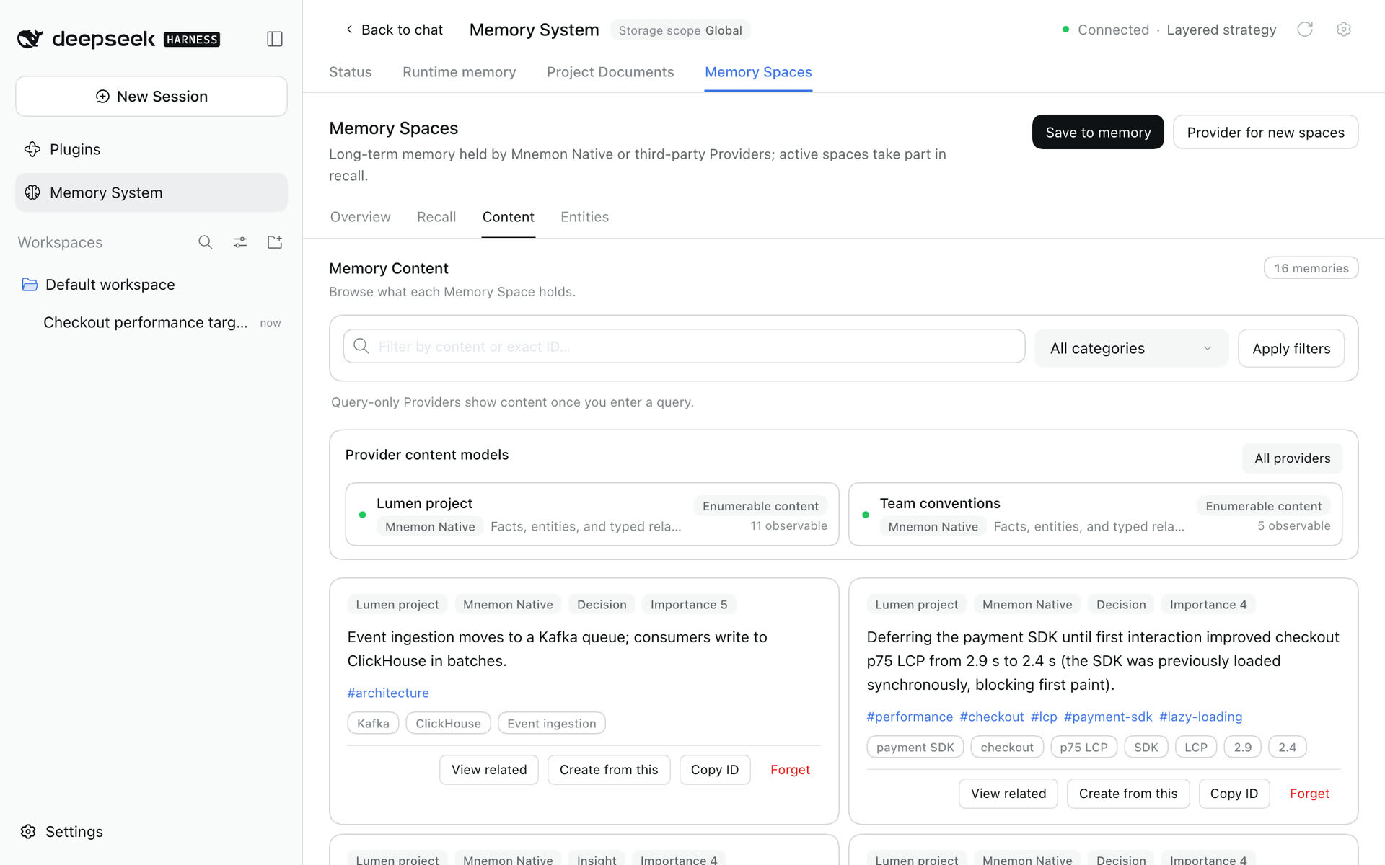The height and width of the screenshot is (865, 1385).
Task: Open Checkout performance target session
Action: tap(151, 322)
